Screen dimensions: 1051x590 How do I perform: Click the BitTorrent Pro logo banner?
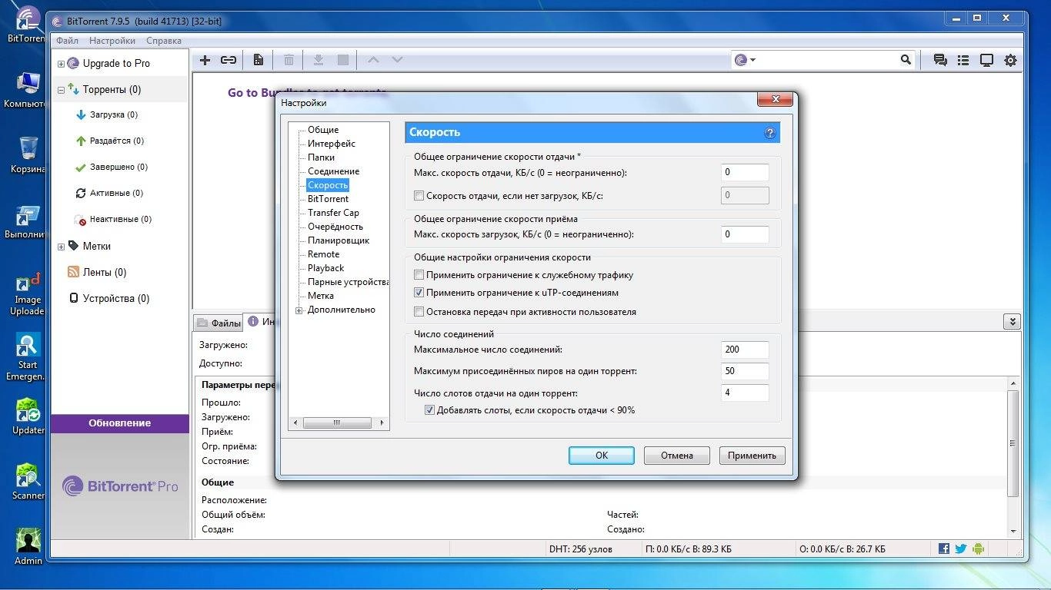(x=120, y=486)
